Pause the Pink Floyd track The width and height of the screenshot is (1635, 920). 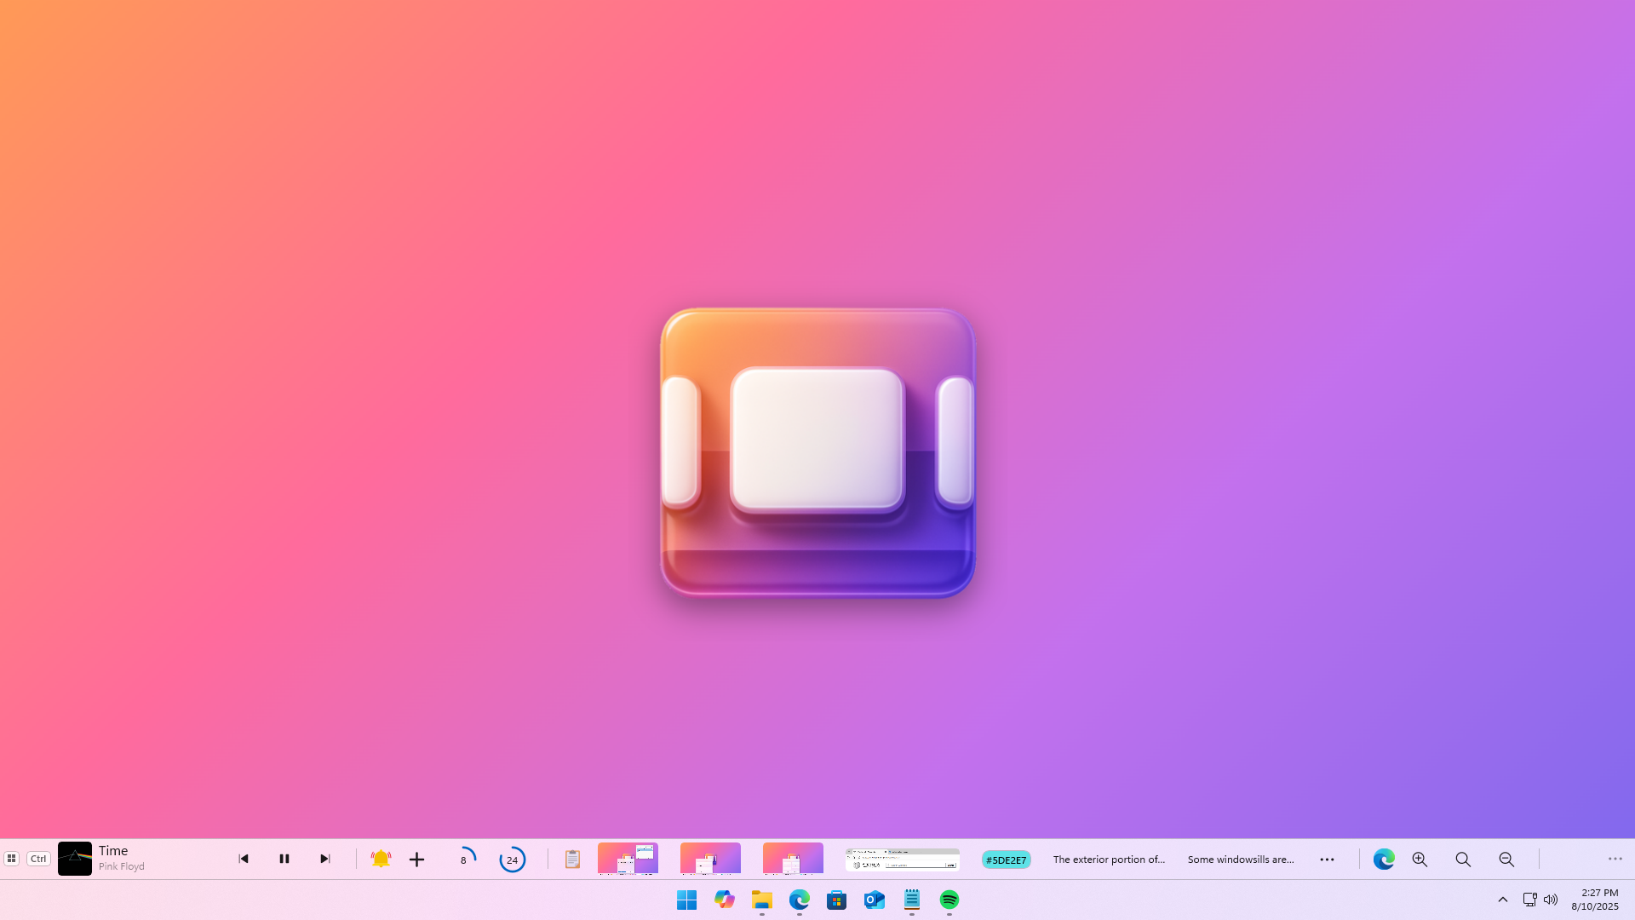pyautogui.click(x=284, y=859)
